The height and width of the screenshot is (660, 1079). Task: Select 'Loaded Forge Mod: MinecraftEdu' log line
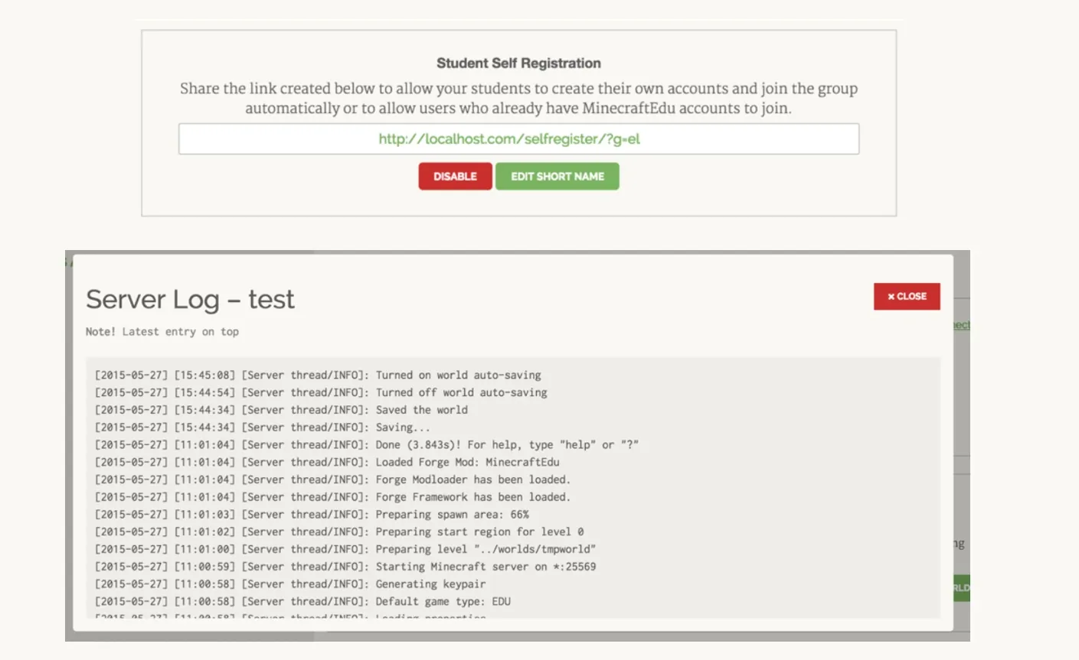tap(327, 463)
